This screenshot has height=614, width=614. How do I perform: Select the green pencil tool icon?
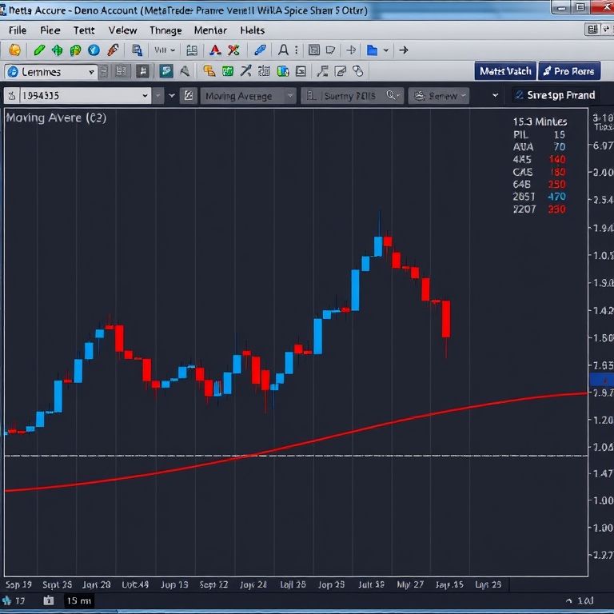coord(38,50)
